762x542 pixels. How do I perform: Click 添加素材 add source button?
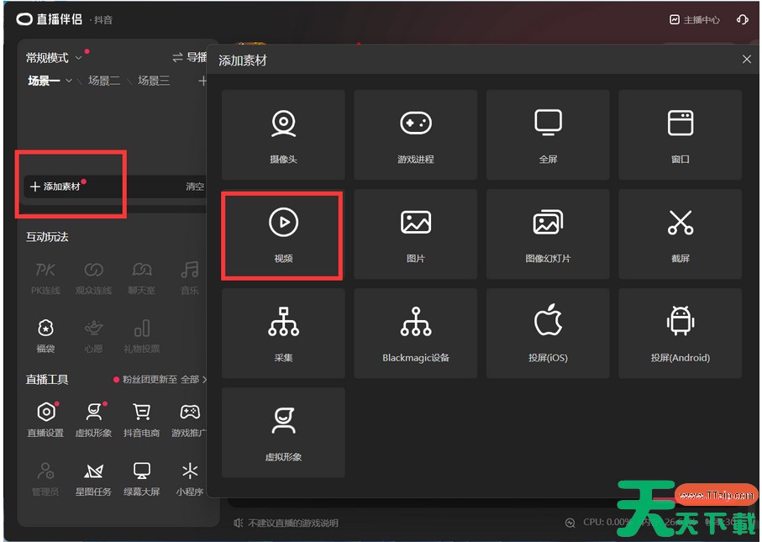55,187
